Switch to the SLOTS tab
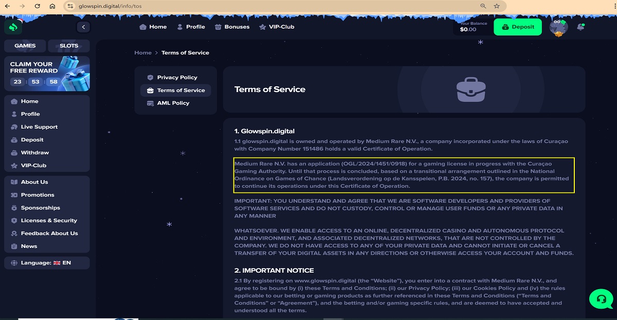 [x=69, y=46]
